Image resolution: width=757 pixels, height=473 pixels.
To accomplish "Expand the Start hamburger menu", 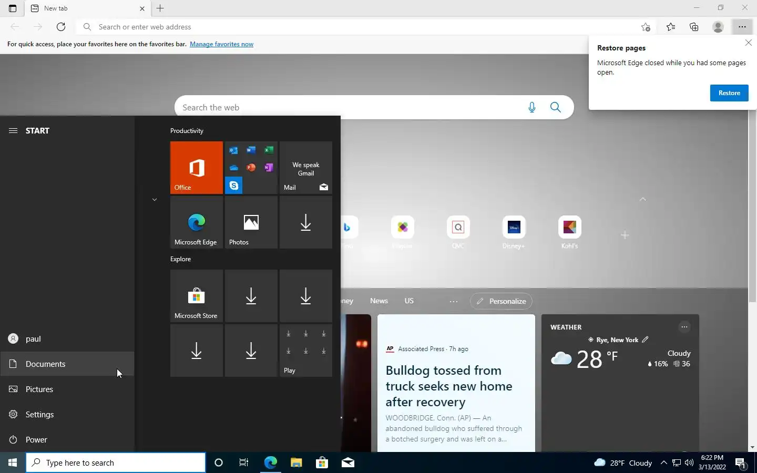I will [x=13, y=130].
